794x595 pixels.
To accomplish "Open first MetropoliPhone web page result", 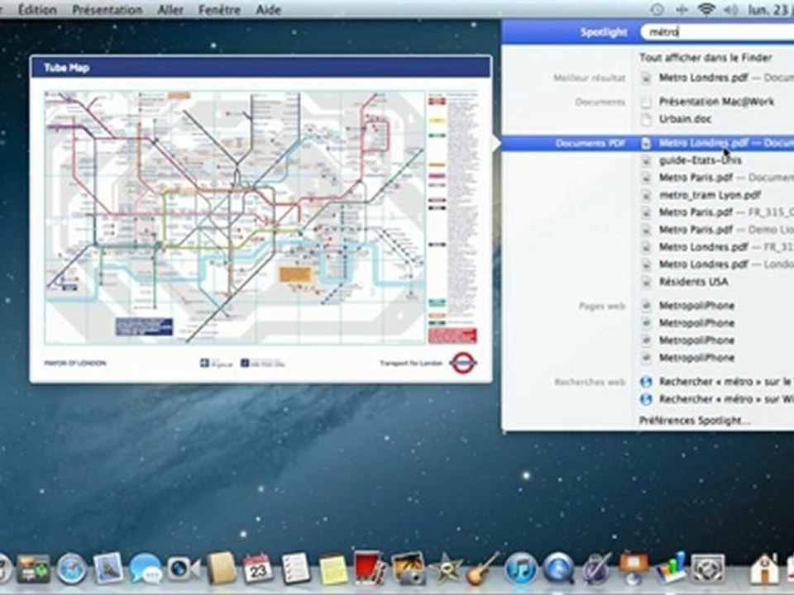I will click(696, 306).
